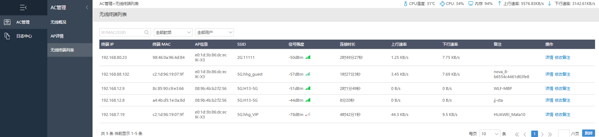Image resolution: width=599 pixels, height=137 pixels.
Task: Click the AC管理 wireless icon in sidebar
Action: [x=7, y=22]
